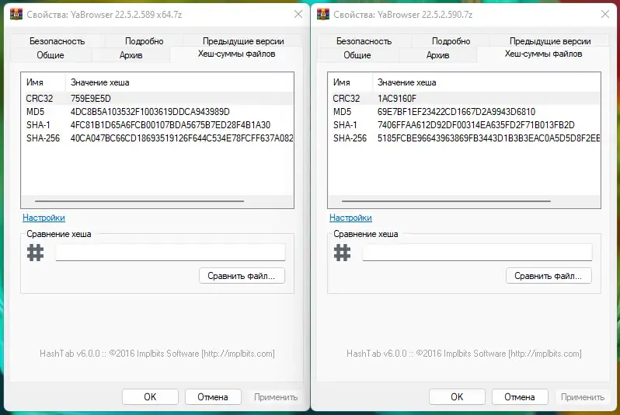This screenshot has height=415, width=620.
Task: Open Безопасность tab in 22.5.2.590 window
Action: (364, 41)
